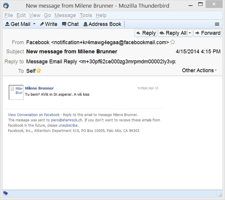Click the Milene Brunner profile picture
Screen dimensions: 225x200
(16, 92)
